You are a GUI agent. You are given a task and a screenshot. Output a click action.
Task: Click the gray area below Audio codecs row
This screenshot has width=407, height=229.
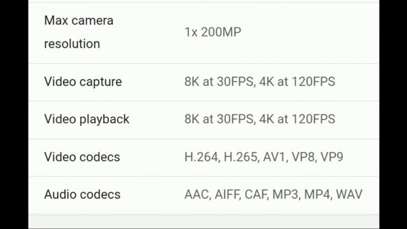pyautogui.click(x=203, y=221)
